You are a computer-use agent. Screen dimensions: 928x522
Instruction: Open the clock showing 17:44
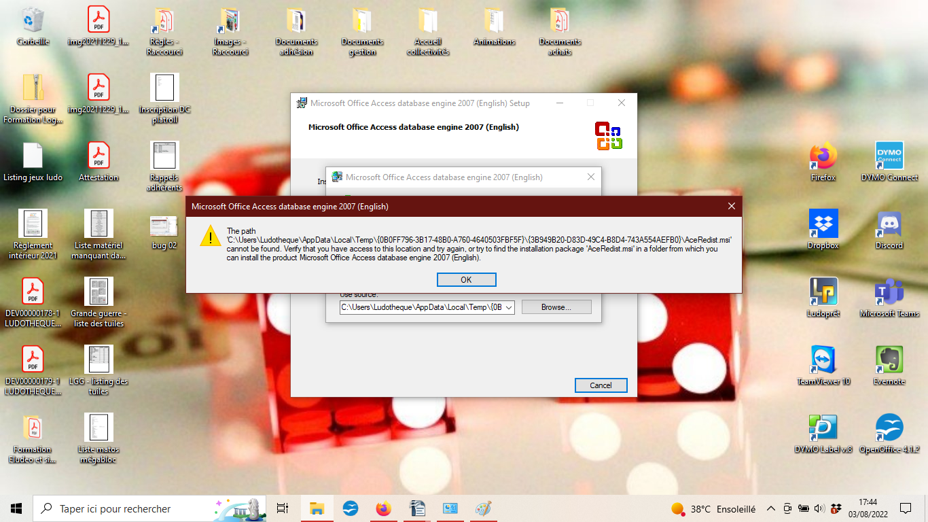click(868, 508)
